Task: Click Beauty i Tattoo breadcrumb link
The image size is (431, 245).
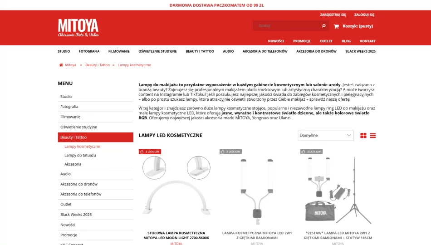Action: click(97, 65)
